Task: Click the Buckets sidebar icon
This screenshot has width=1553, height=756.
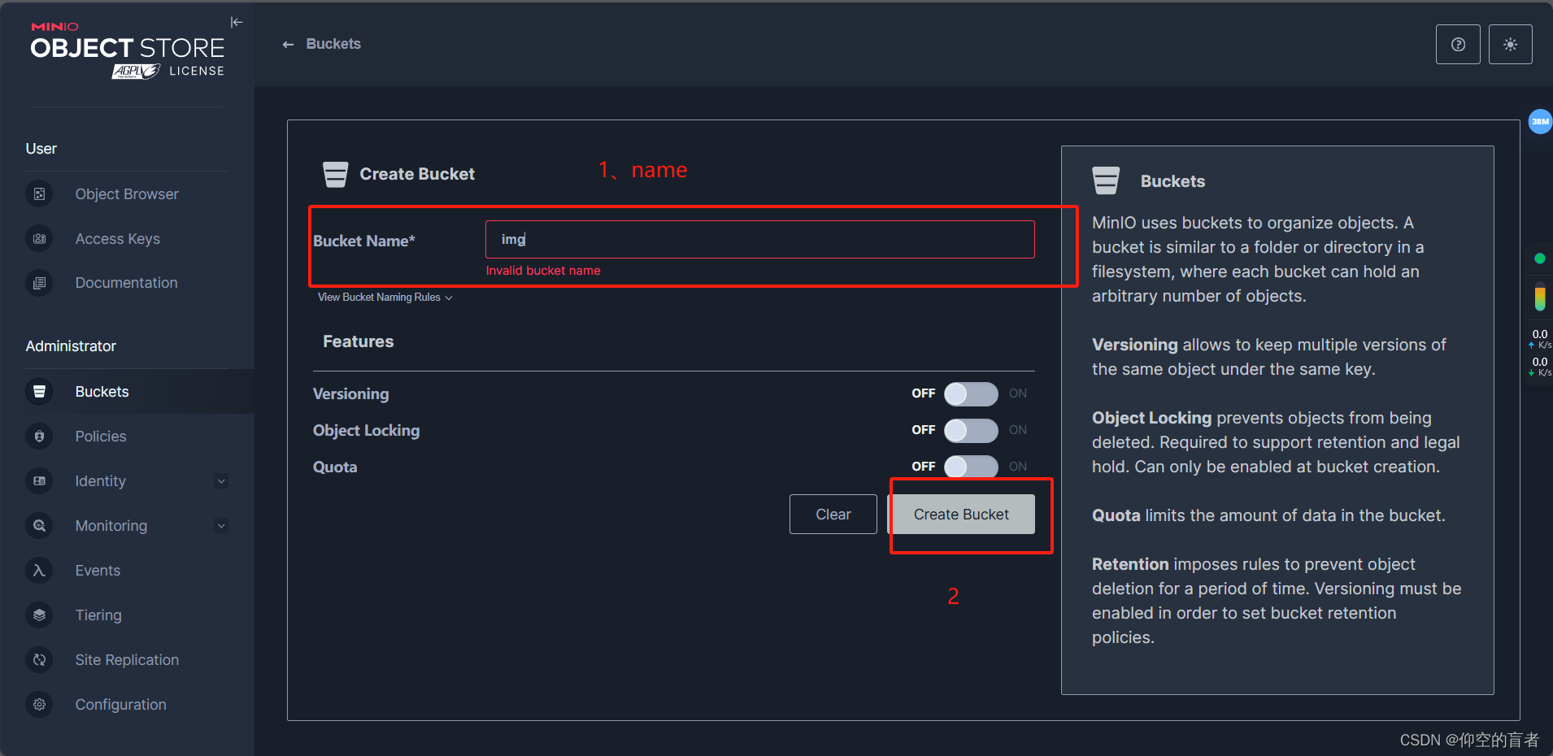Action: [39, 391]
